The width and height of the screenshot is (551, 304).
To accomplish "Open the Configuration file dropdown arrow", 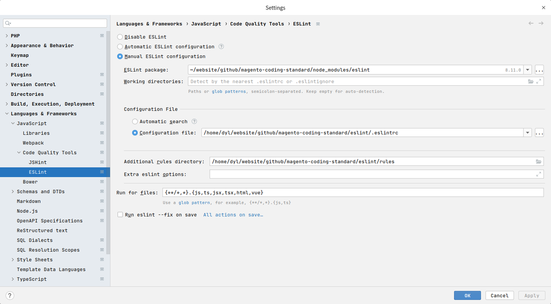I will click(x=528, y=133).
